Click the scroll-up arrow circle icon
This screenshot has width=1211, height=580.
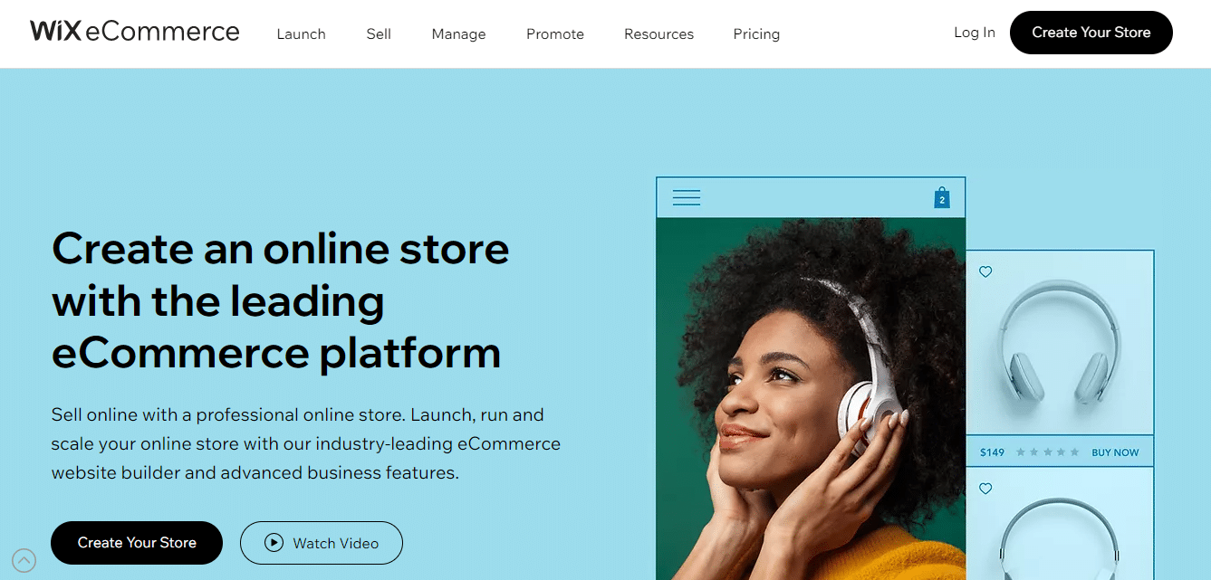pyautogui.click(x=24, y=560)
